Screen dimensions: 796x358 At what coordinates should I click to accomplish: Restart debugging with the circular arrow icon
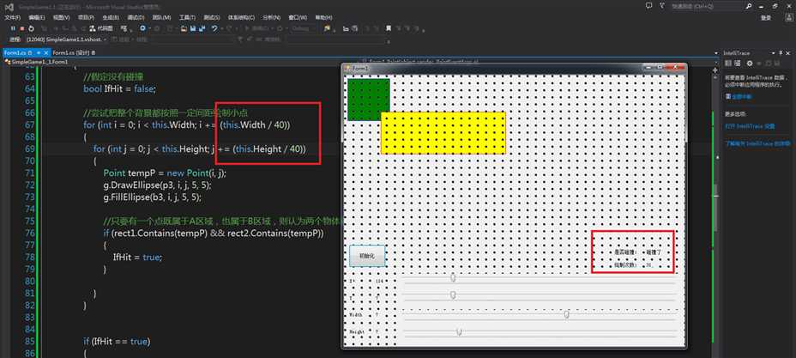coord(31,28)
